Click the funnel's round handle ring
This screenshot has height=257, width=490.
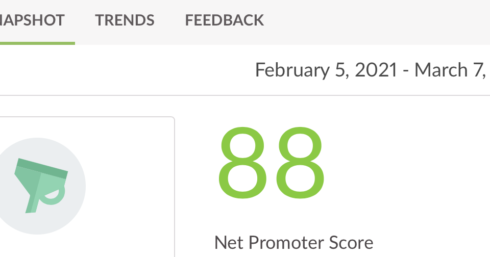point(57,197)
